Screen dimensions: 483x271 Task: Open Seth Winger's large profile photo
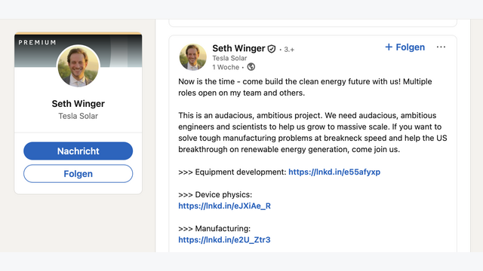78,65
